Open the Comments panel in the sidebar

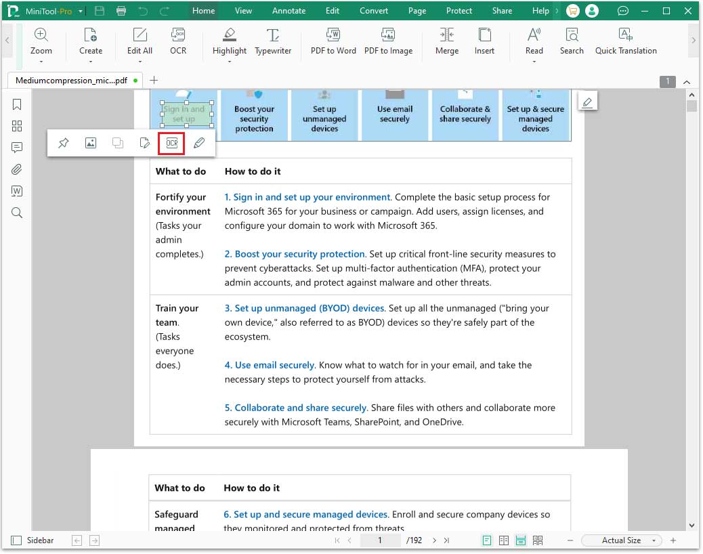(17, 148)
